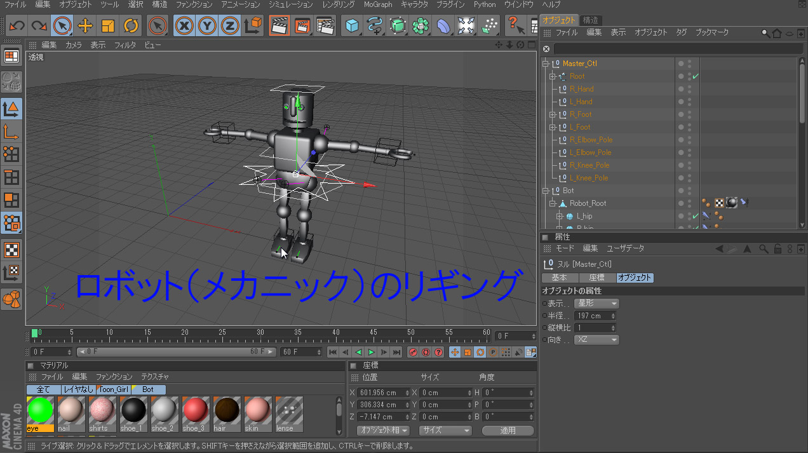Open the MoGraph menu
Viewport: 808px width, 453px height.
[x=378, y=4]
